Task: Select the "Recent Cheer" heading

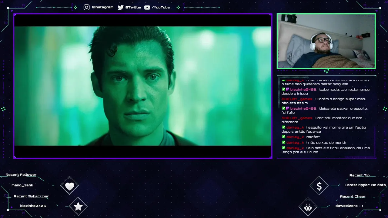Action: pyautogui.click(x=353, y=197)
